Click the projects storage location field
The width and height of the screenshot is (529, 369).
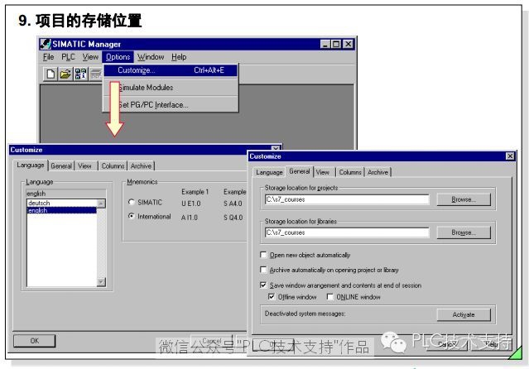pos(347,199)
